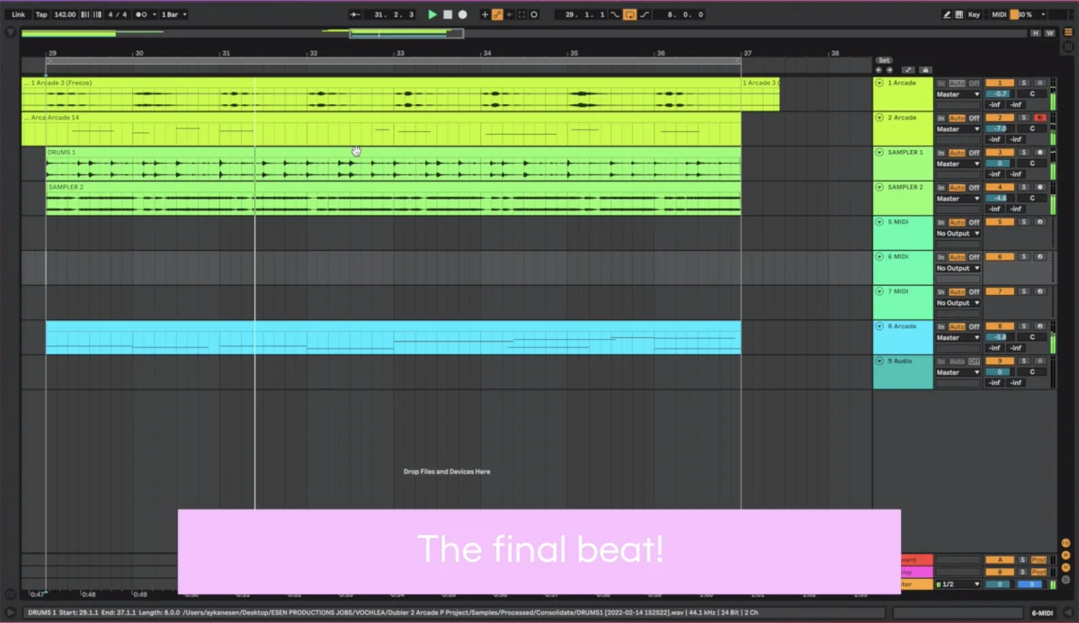Solo the 1 Arcade track

(x=1023, y=83)
